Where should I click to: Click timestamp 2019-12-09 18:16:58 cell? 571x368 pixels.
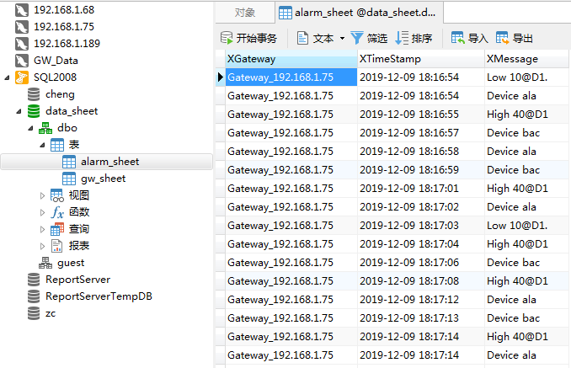tap(421, 152)
